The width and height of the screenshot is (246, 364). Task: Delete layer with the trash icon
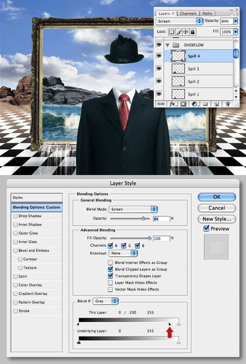tap(228, 104)
